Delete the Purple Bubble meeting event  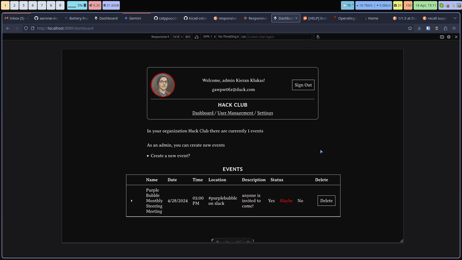326,201
